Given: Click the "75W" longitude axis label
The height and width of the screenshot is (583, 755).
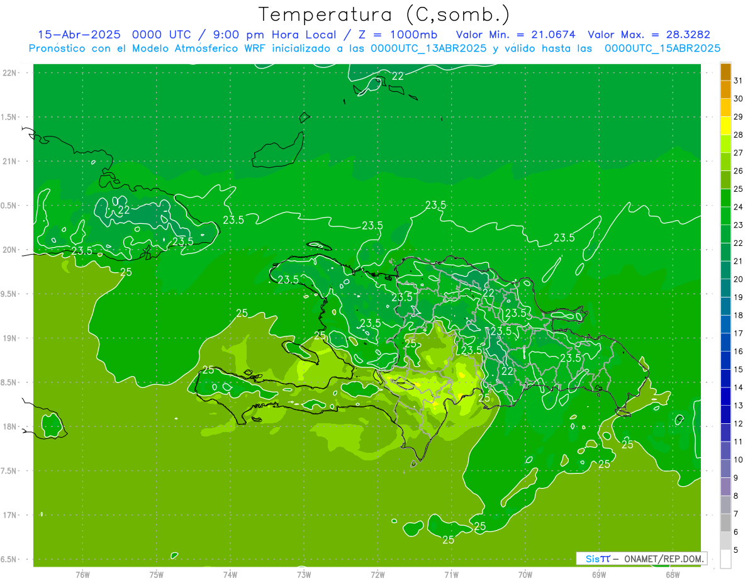Looking at the screenshot, I should (x=157, y=575).
